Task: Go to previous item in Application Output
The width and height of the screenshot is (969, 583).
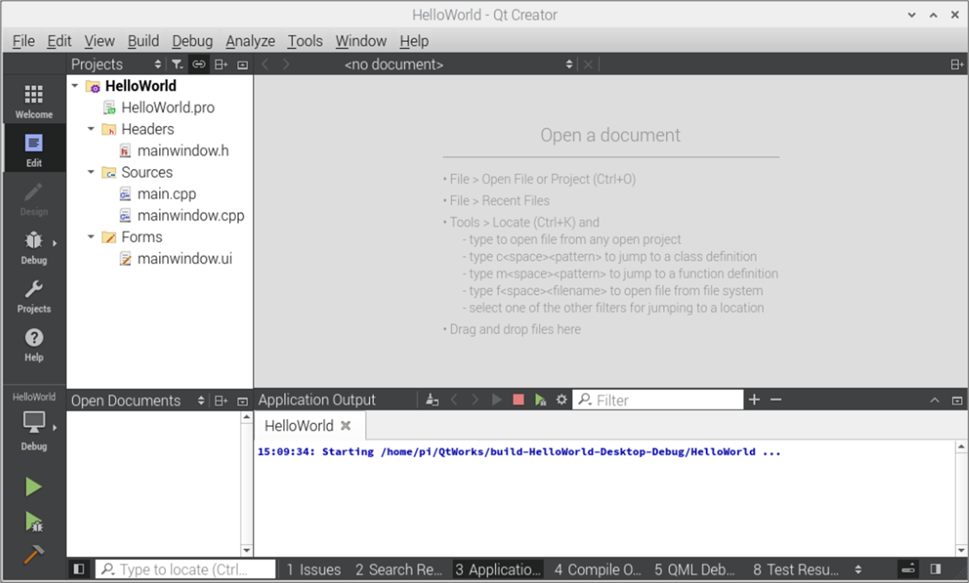Action: coord(454,400)
